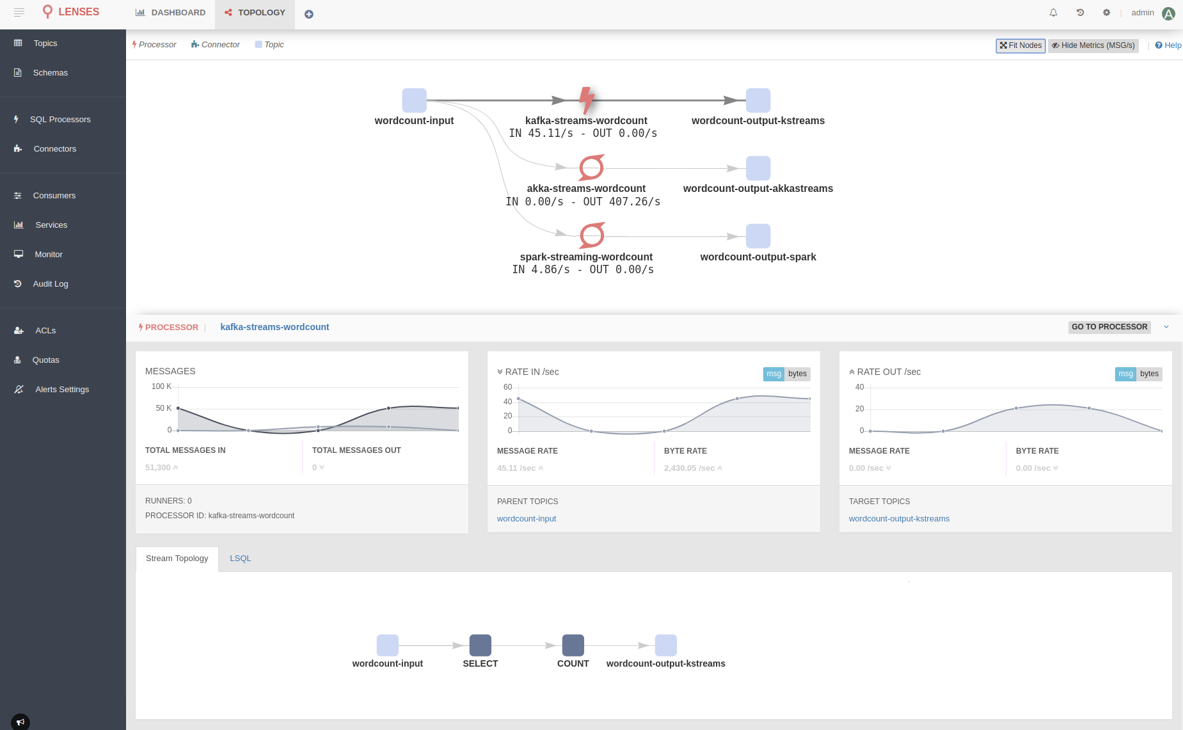The width and height of the screenshot is (1183, 730).
Task: Click the stream topology wordcount-input node
Action: point(388,645)
